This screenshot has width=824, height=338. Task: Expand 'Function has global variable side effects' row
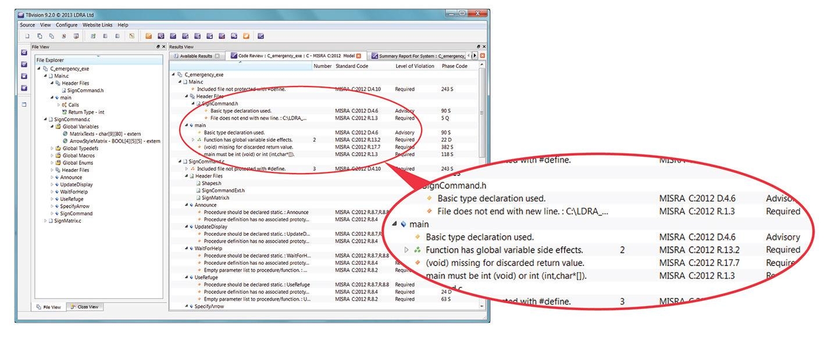pos(193,140)
